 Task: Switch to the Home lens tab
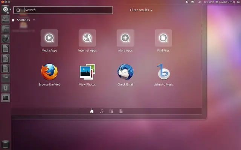tap(92, 111)
